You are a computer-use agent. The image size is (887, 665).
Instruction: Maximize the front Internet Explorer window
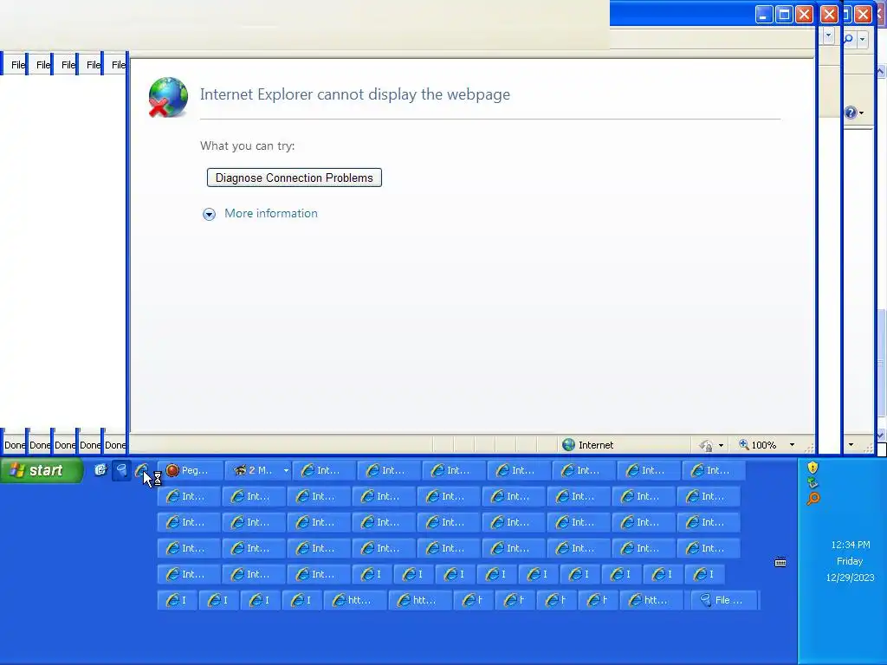click(x=784, y=14)
